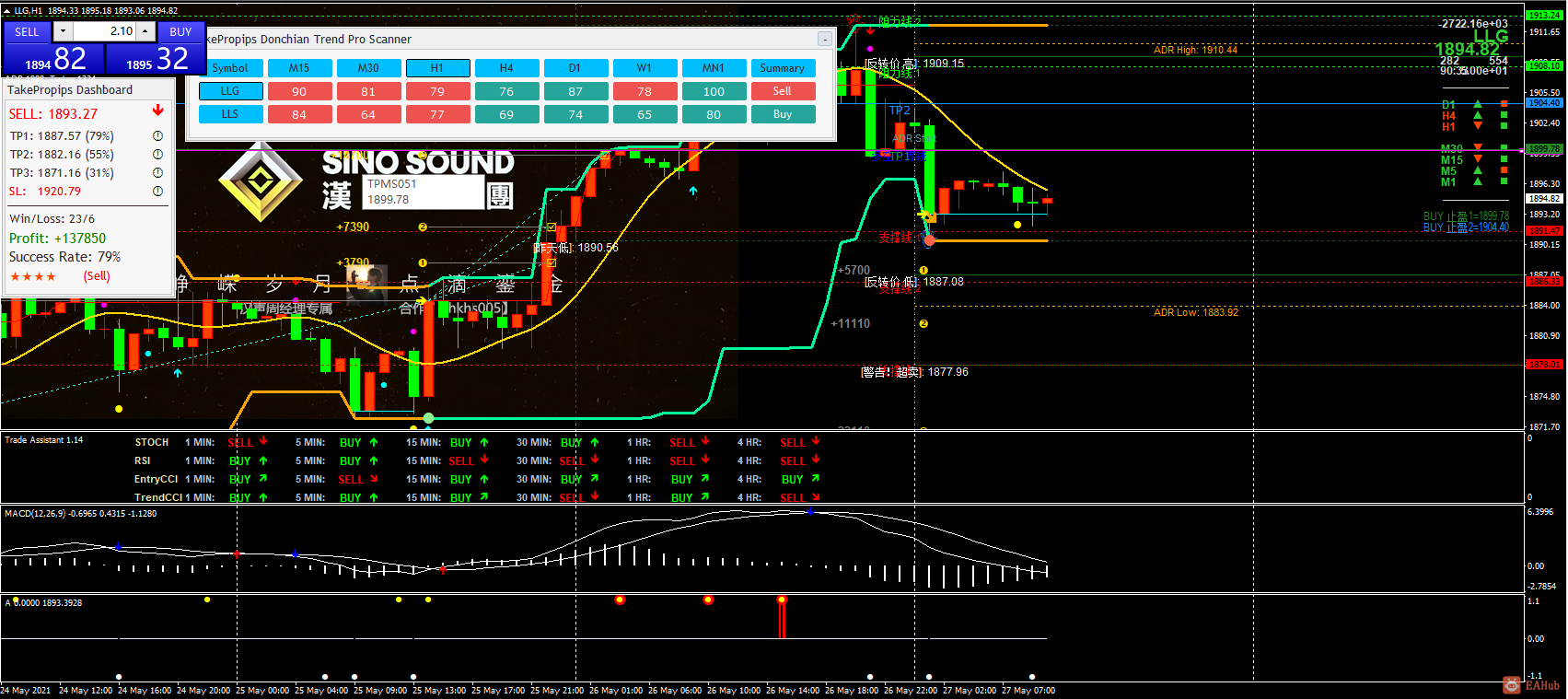The width and height of the screenshot is (1568, 699).
Task: Click the LLG MN1 cell showing 100
Action: coord(714,91)
